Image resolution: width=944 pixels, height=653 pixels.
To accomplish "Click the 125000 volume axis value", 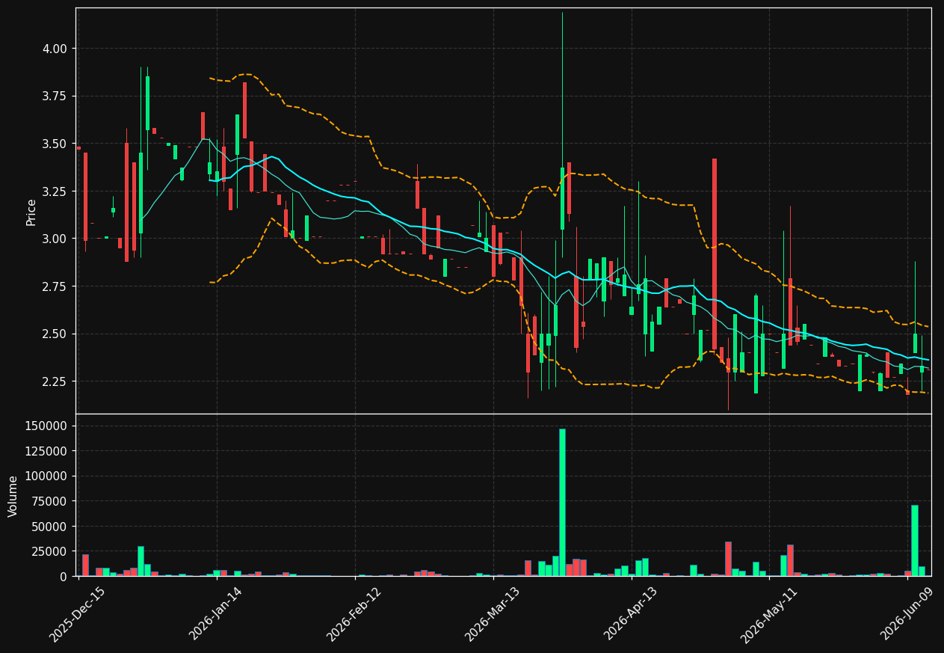I will pyautogui.click(x=46, y=451).
